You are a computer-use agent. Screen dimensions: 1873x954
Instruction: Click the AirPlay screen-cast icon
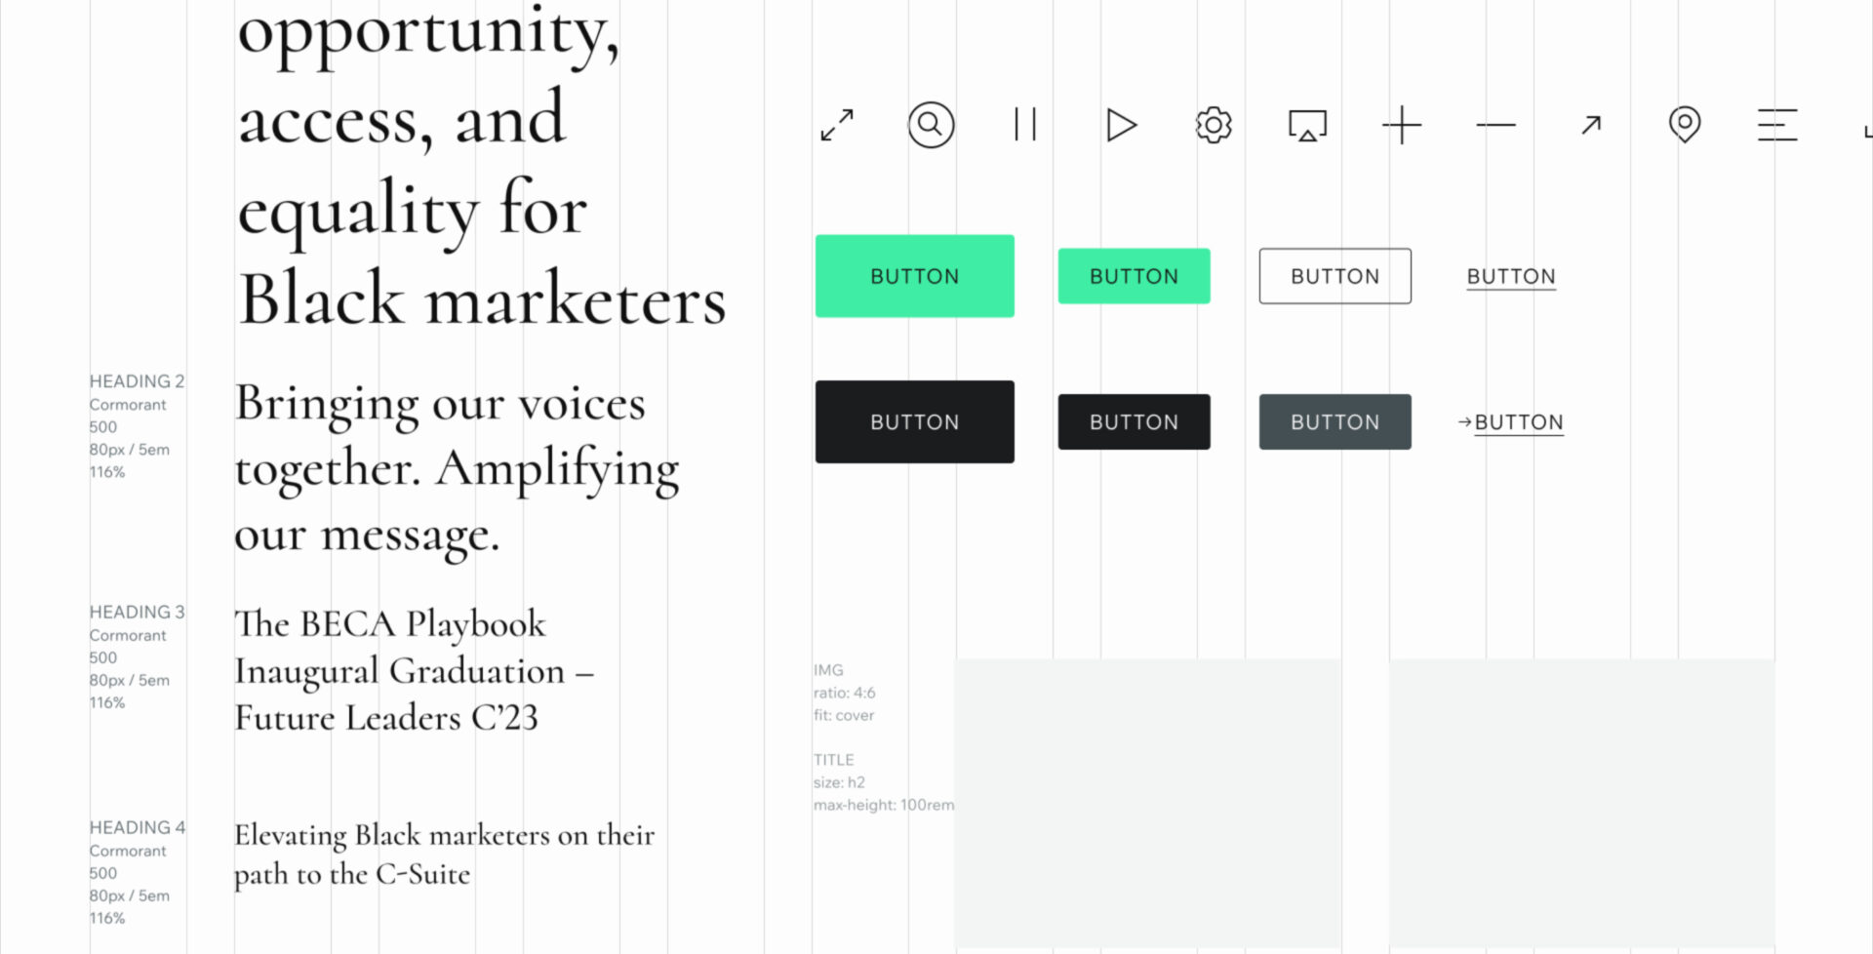coord(1307,125)
